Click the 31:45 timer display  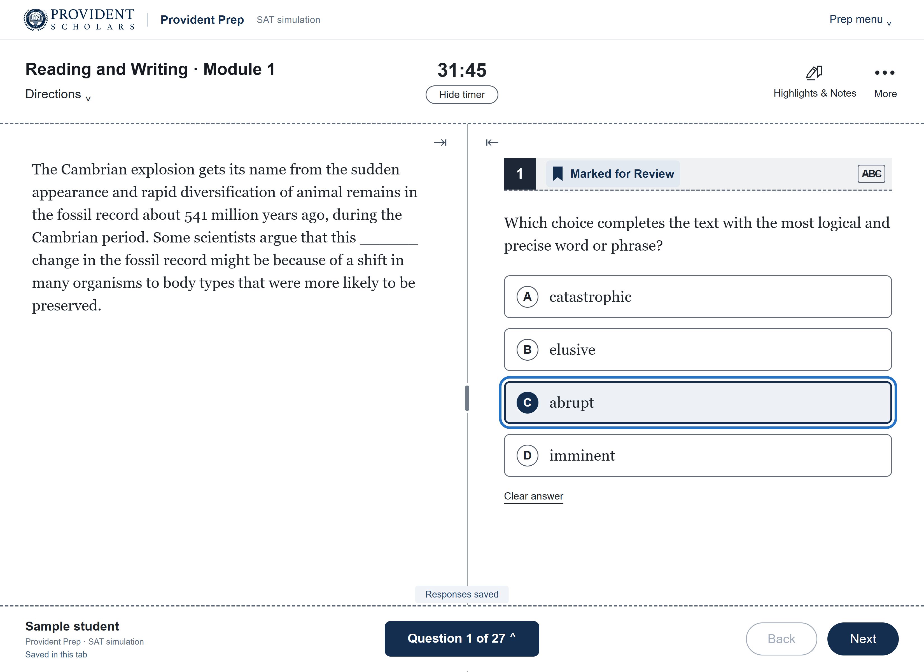(x=462, y=70)
